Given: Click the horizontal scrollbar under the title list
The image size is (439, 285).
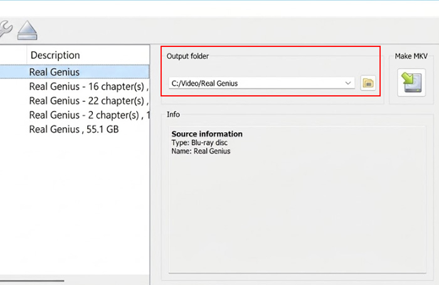Looking at the screenshot, I should click(32, 281).
